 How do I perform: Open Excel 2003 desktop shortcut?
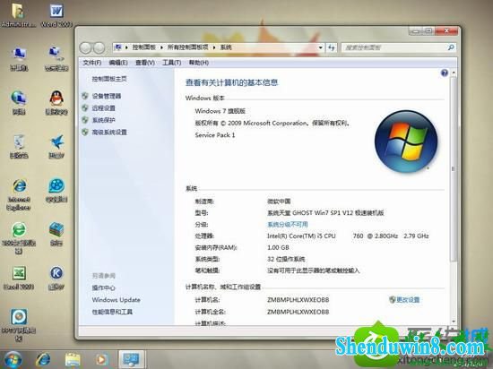[x=19, y=278]
